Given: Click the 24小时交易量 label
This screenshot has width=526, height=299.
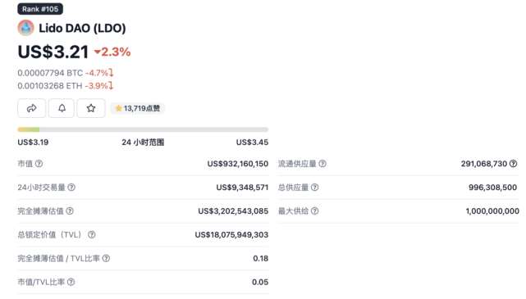Looking at the screenshot, I should [41, 188].
